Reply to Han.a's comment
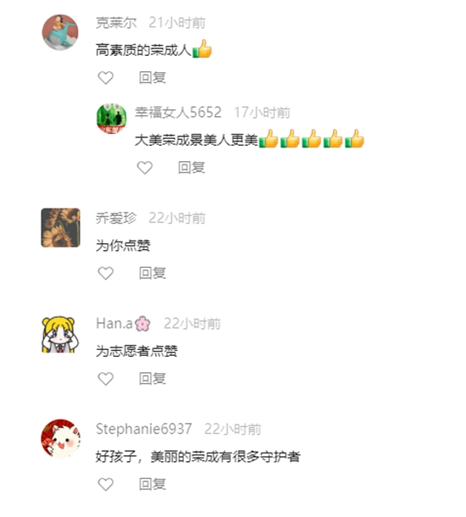Screen dimensions: 466x517 point(153,379)
